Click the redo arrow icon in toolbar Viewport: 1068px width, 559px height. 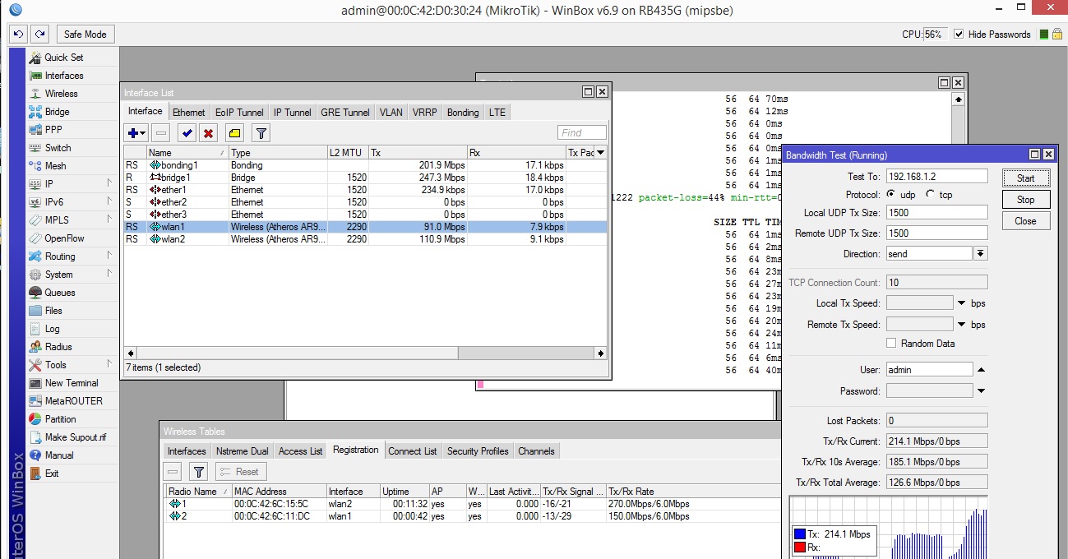[x=39, y=35]
